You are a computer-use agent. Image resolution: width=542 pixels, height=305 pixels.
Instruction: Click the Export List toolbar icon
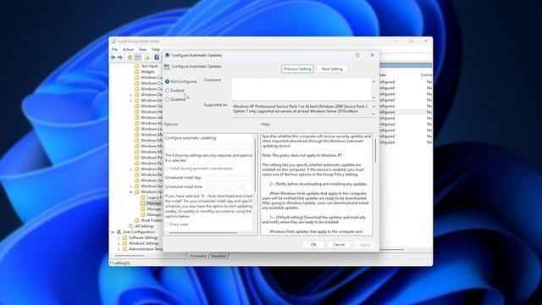pyautogui.click(x=147, y=58)
